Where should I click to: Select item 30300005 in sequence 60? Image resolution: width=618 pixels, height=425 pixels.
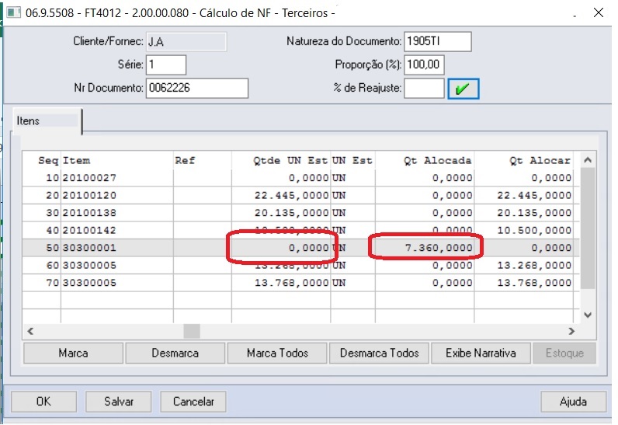[300, 265]
